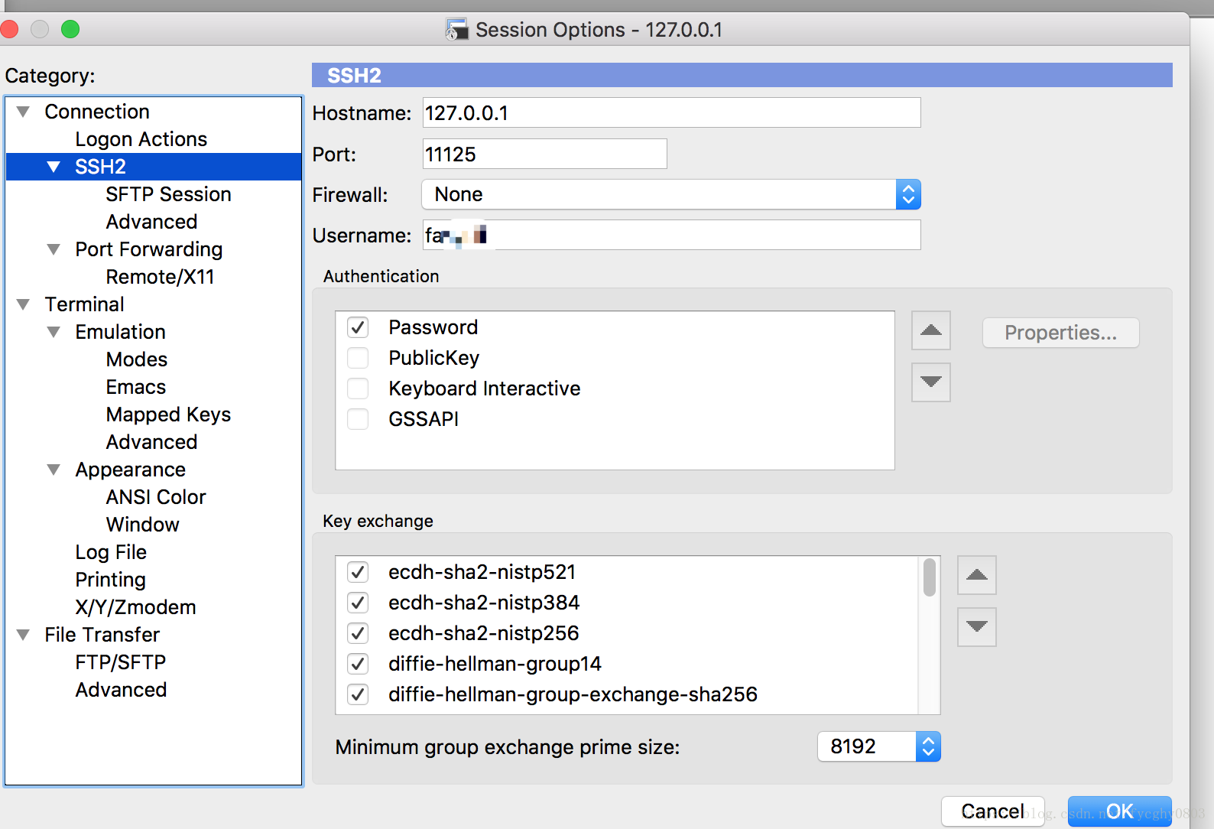Open minimum group exchange prime size dropdown
This screenshot has width=1214, height=829.
(x=879, y=746)
